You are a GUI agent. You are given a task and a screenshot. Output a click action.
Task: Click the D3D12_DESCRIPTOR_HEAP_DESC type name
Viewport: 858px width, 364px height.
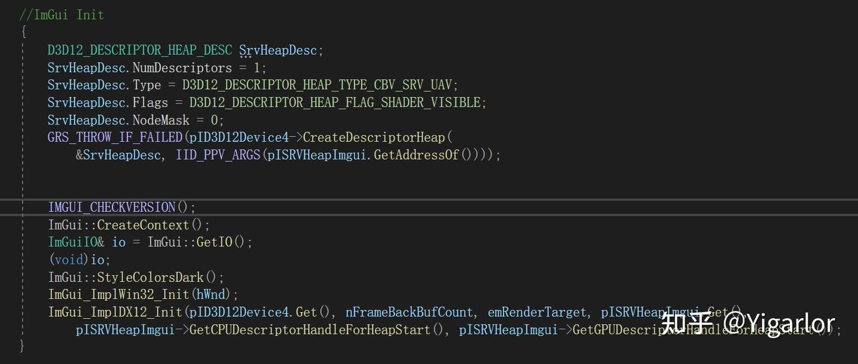click(140, 50)
